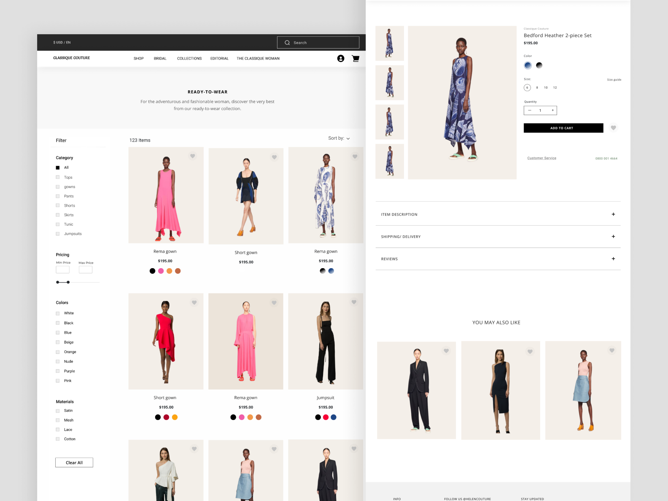
Task: Open the $ USD / EN selector
Action: tap(62, 43)
